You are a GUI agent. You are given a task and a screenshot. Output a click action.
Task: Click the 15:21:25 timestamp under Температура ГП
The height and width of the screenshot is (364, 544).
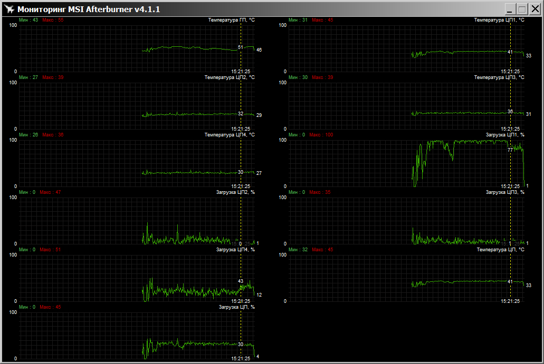[241, 71]
